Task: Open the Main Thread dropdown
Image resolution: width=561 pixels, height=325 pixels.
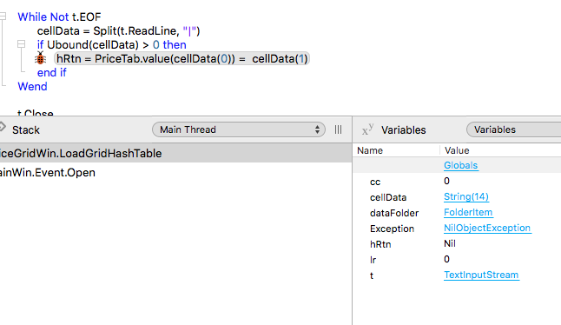Action: click(239, 129)
